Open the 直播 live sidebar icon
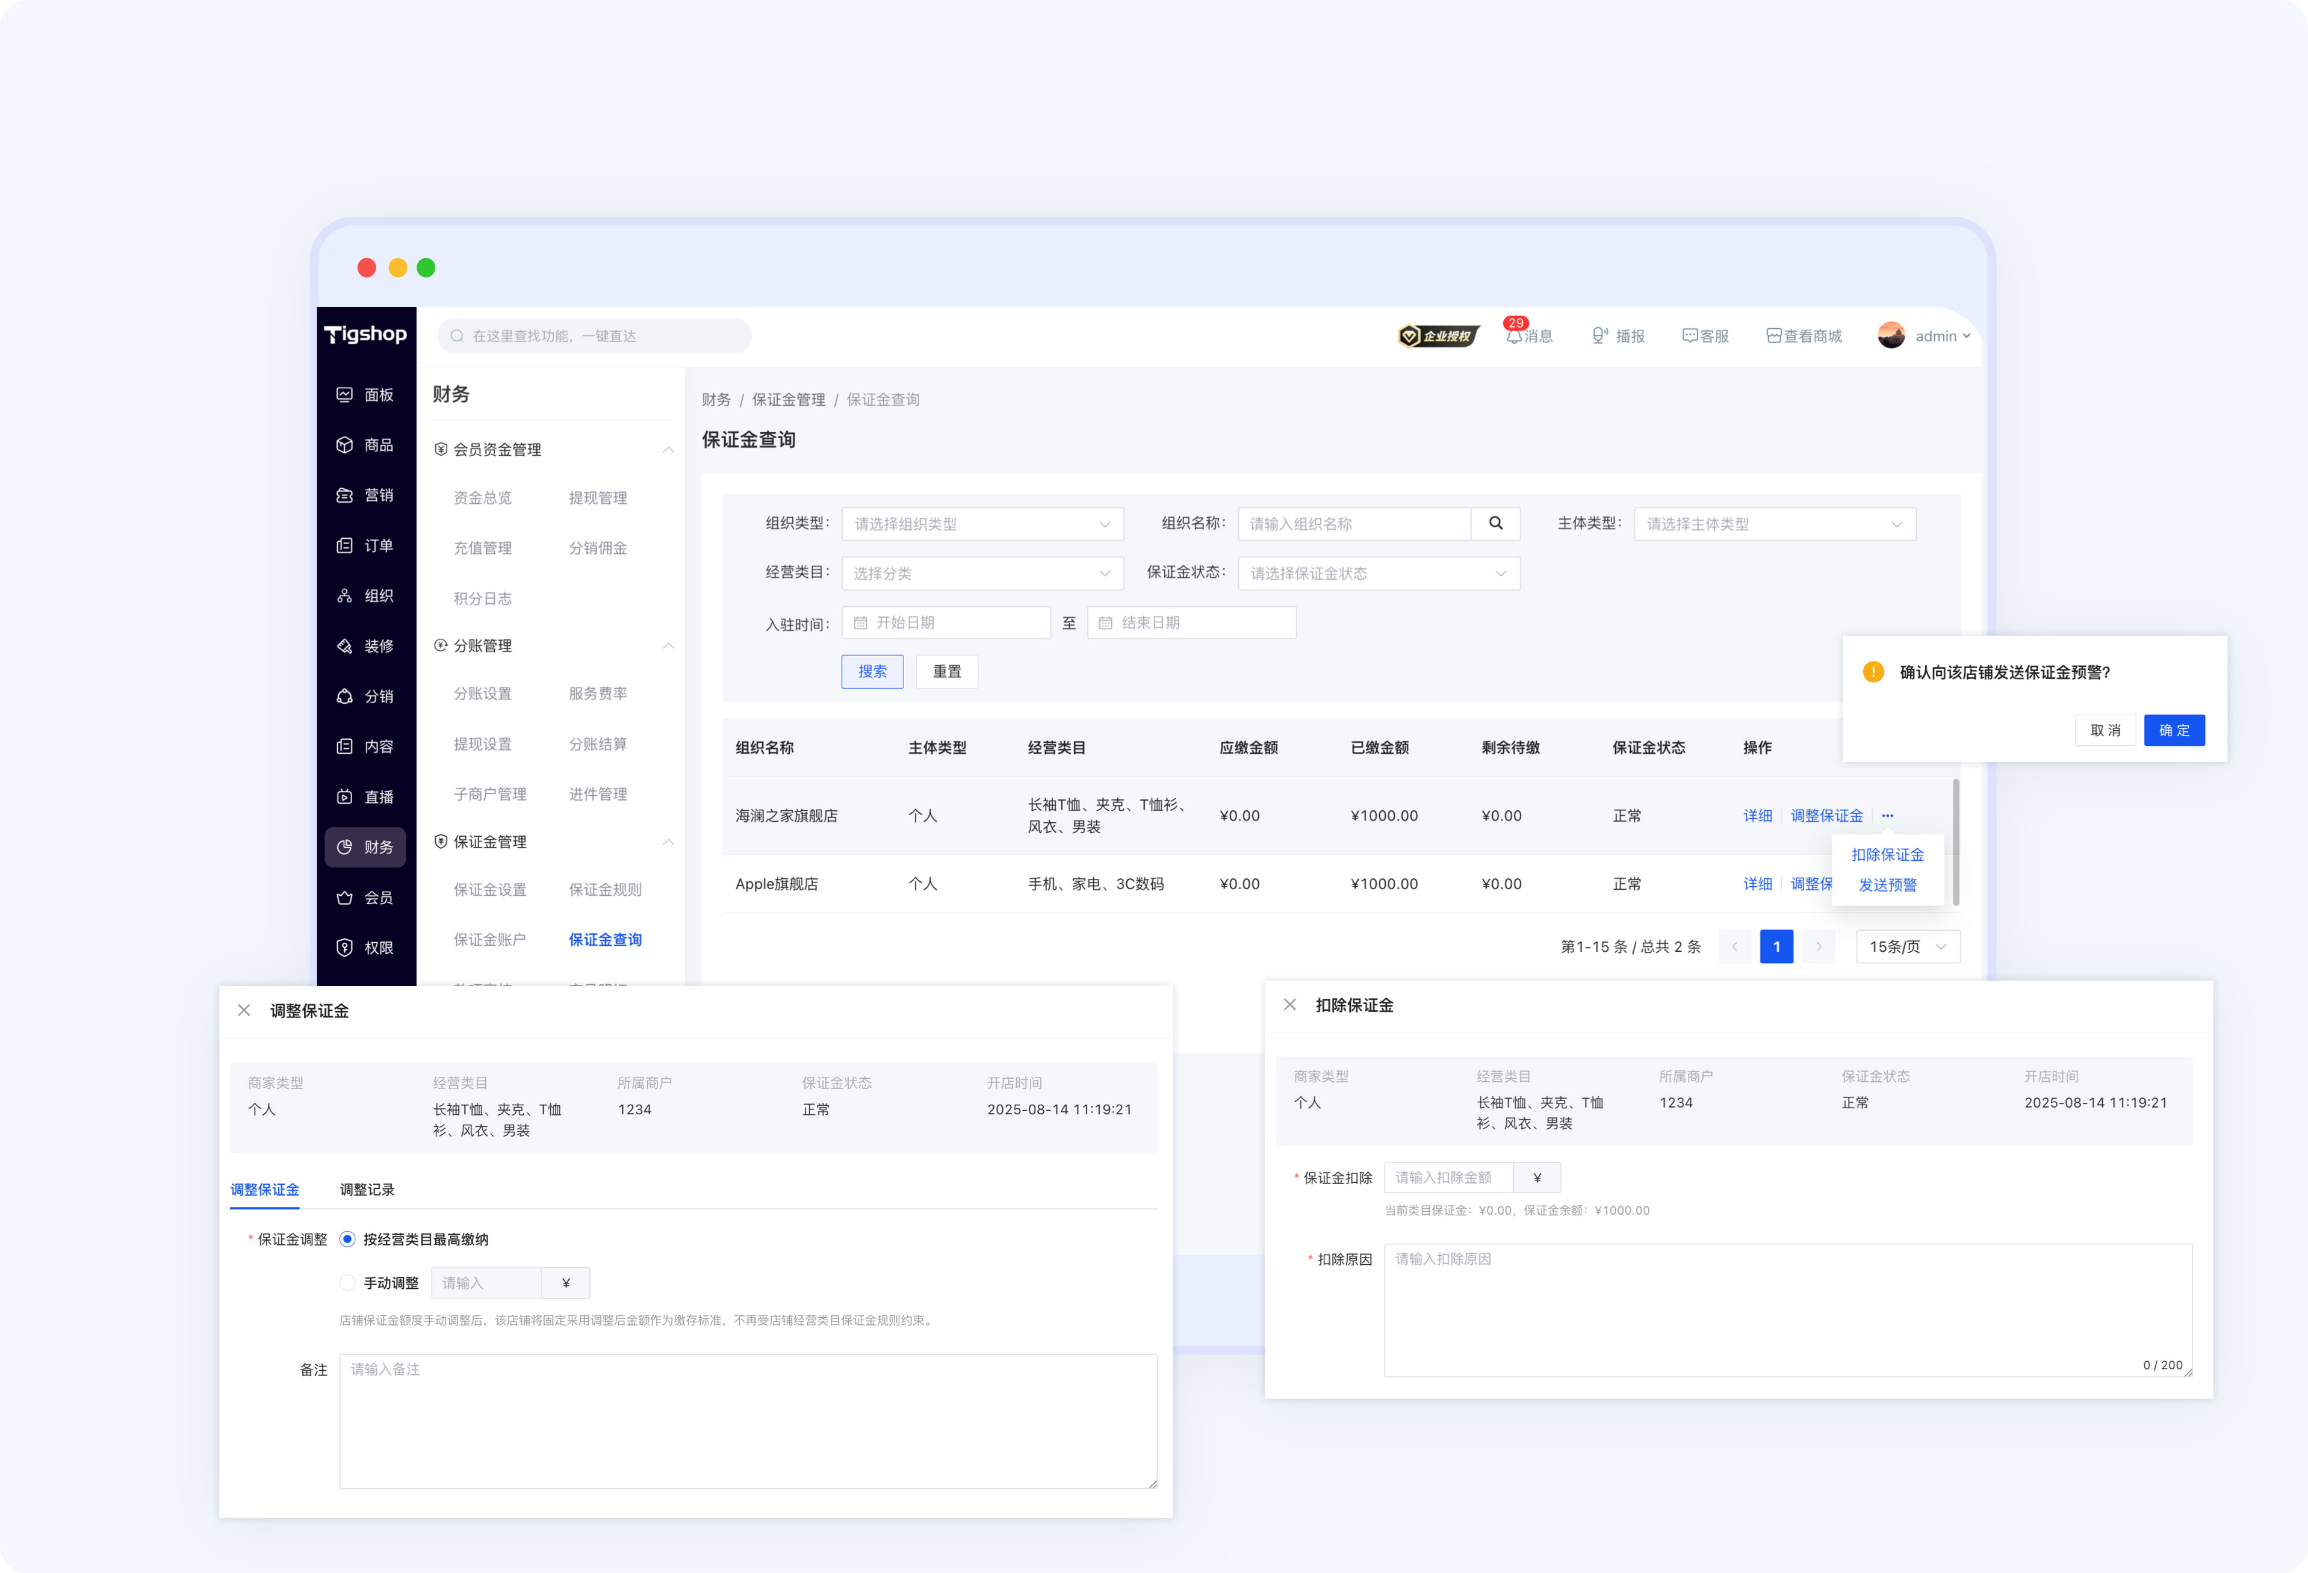Image resolution: width=2308 pixels, height=1573 pixels. coord(344,796)
